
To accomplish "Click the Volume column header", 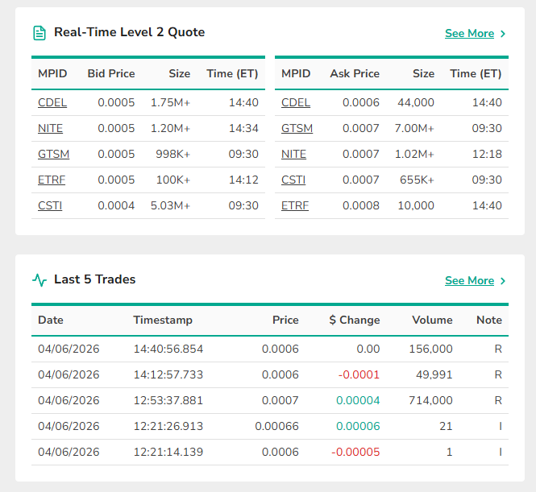I will [432, 320].
